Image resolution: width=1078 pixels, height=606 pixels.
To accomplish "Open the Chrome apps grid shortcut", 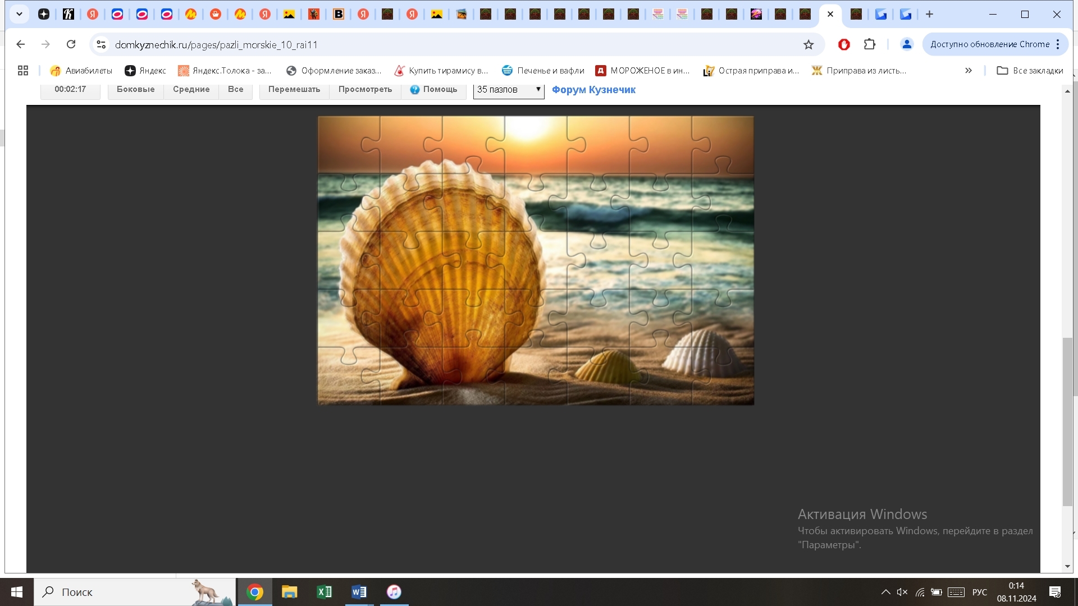I will tap(23, 71).
